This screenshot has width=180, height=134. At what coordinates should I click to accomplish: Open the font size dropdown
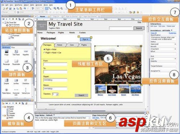pyautogui.click(x=46, y=12)
